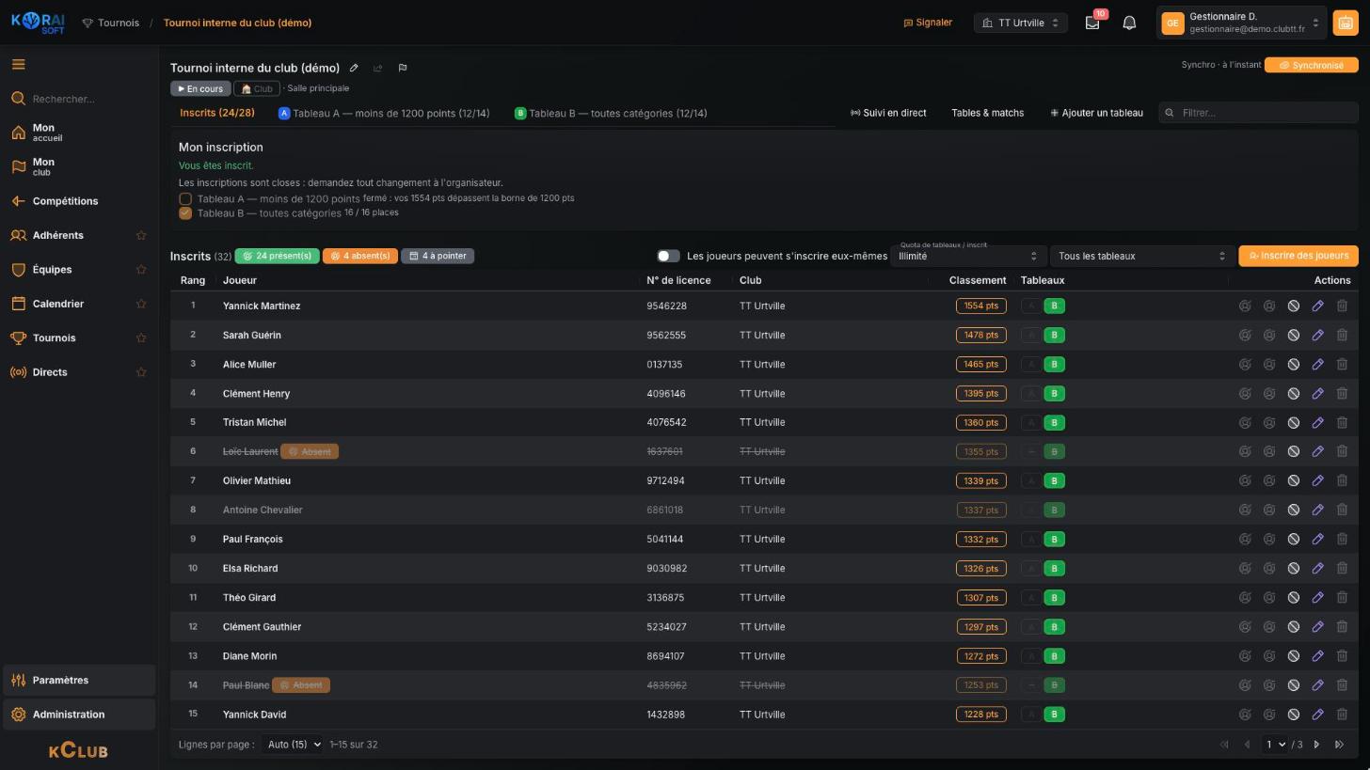Click the Synchronisé button
Image resolution: width=1370 pixels, height=770 pixels.
coord(1311,66)
